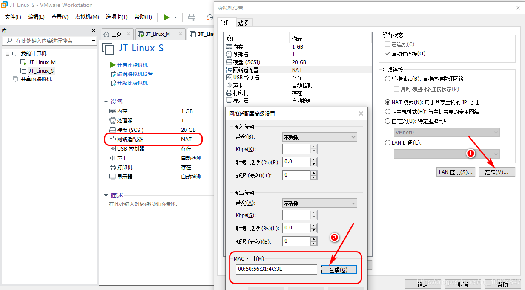Image resolution: width=525 pixels, height=290 pixels.
Task: Select 声卡 in the settings hardware list
Action: click(298, 85)
